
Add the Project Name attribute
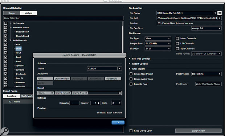113,79
